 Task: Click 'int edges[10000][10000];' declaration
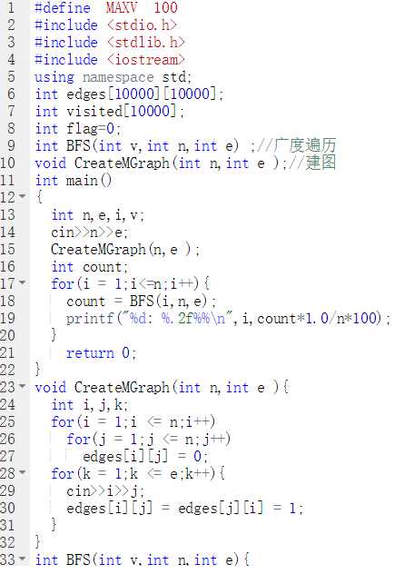130,94
